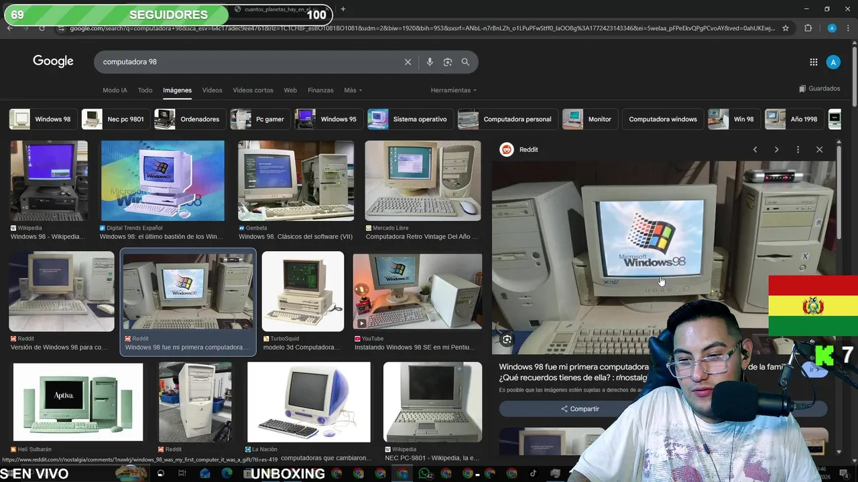The width and height of the screenshot is (858, 482).
Task: Filter by the Windows 95 chip
Action: click(x=328, y=119)
